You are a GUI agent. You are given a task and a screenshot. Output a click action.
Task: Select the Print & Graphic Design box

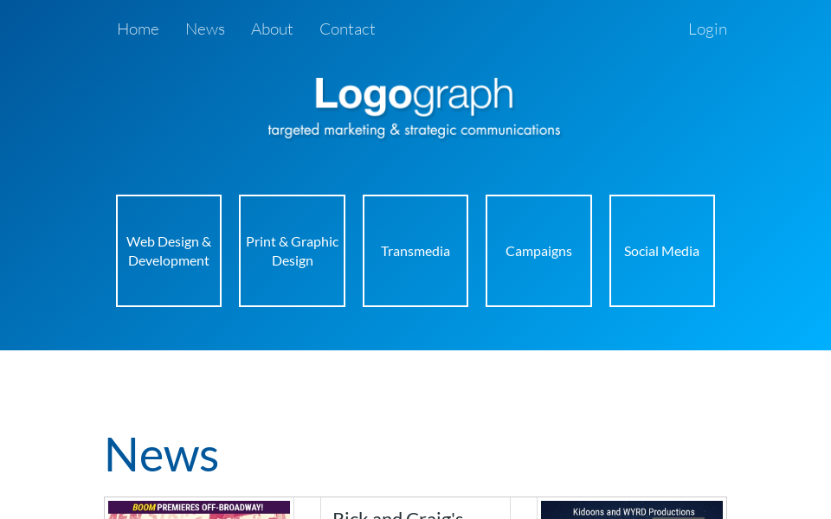(292, 251)
